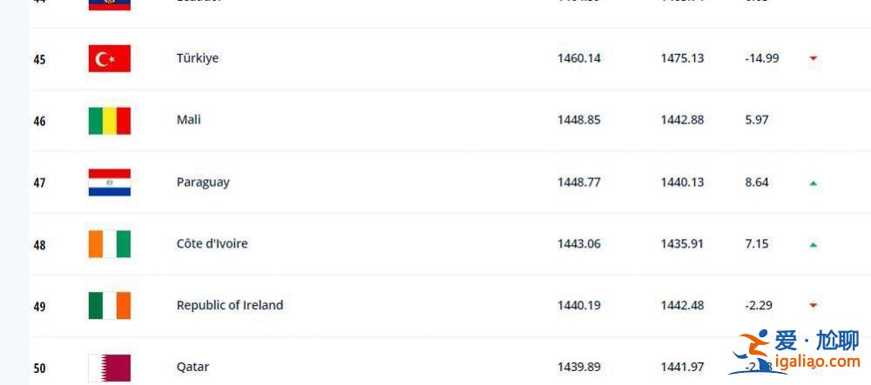The height and width of the screenshot is (385, 871).
Task: Open the Mali team link
Action: click(x=189, y=120)
